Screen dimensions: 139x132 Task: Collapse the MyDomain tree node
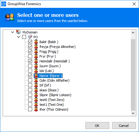[x=12, y=32]
